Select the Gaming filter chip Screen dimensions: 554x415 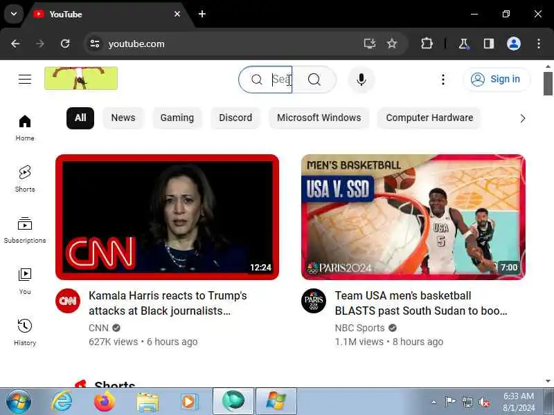tap(177, 118)
